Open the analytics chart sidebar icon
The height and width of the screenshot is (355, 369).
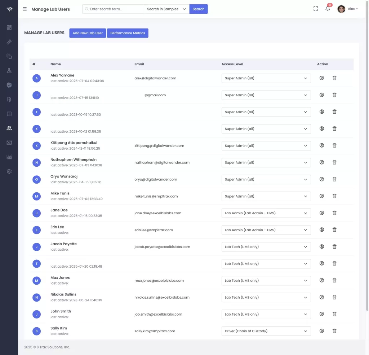click(9, 157)
